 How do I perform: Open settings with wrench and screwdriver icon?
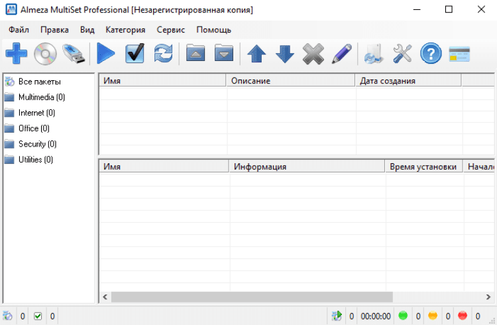402,53
